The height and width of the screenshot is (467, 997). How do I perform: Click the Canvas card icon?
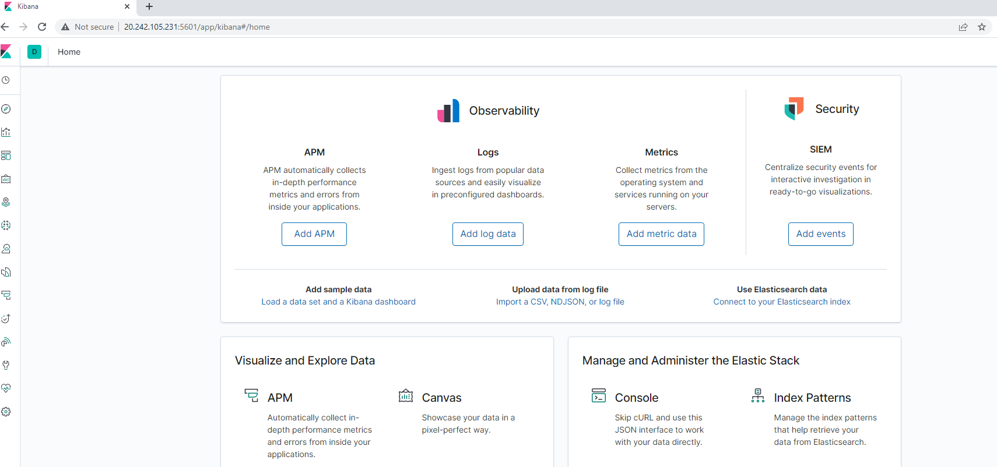point(406,395)
